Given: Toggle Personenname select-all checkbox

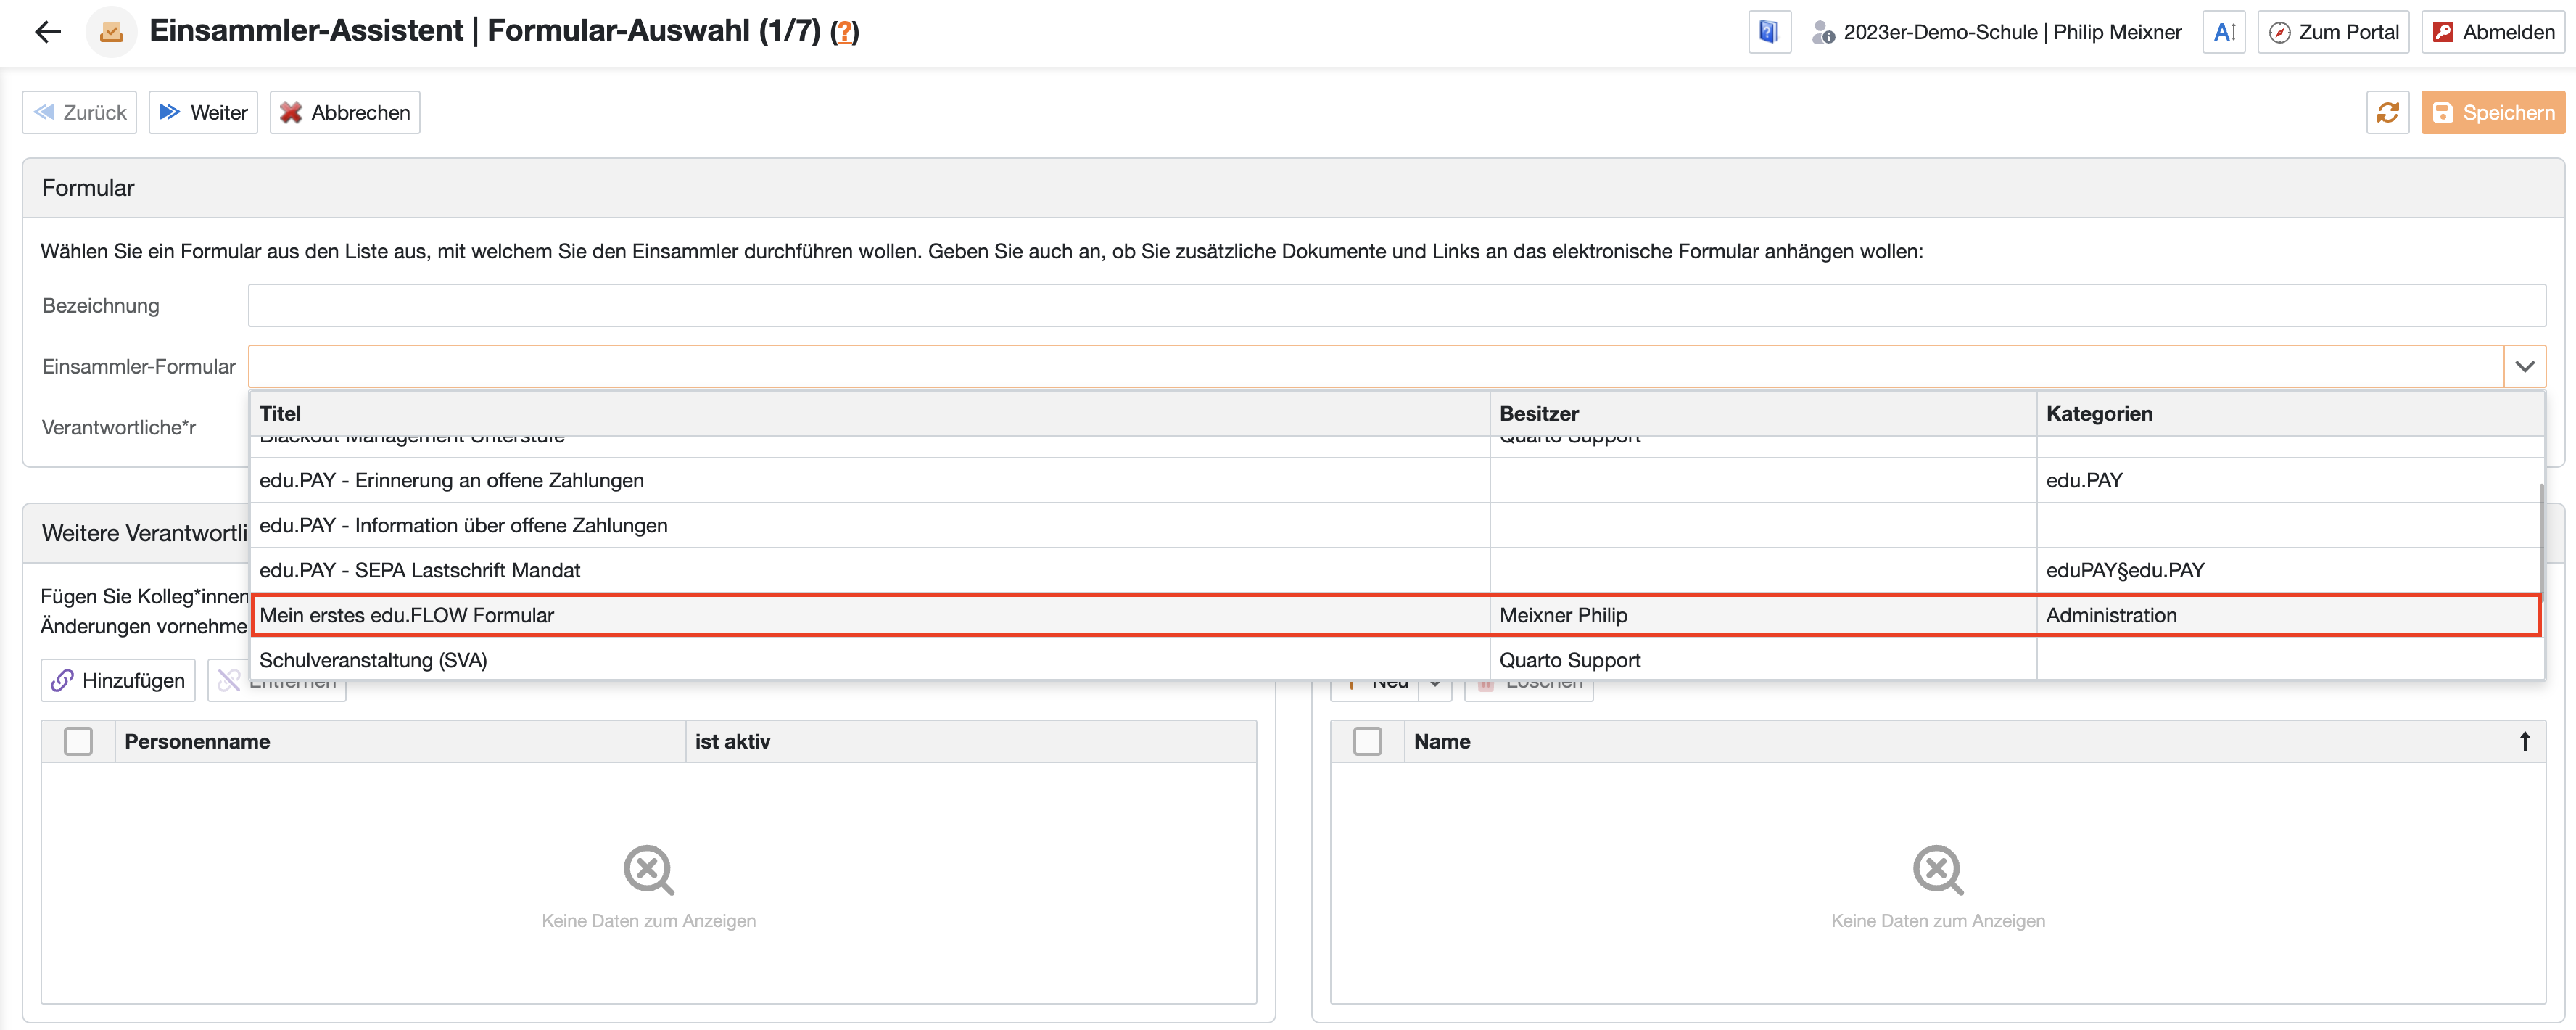Looking at the screenshot, I should pos(78,741).
